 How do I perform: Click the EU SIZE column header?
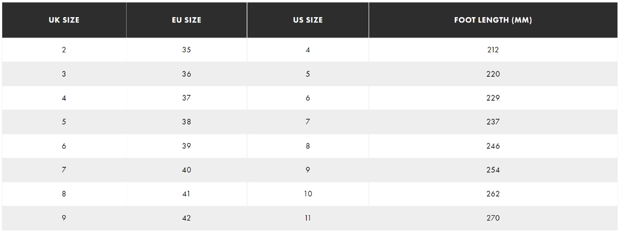pyautogui.click(x=187, y=20)
